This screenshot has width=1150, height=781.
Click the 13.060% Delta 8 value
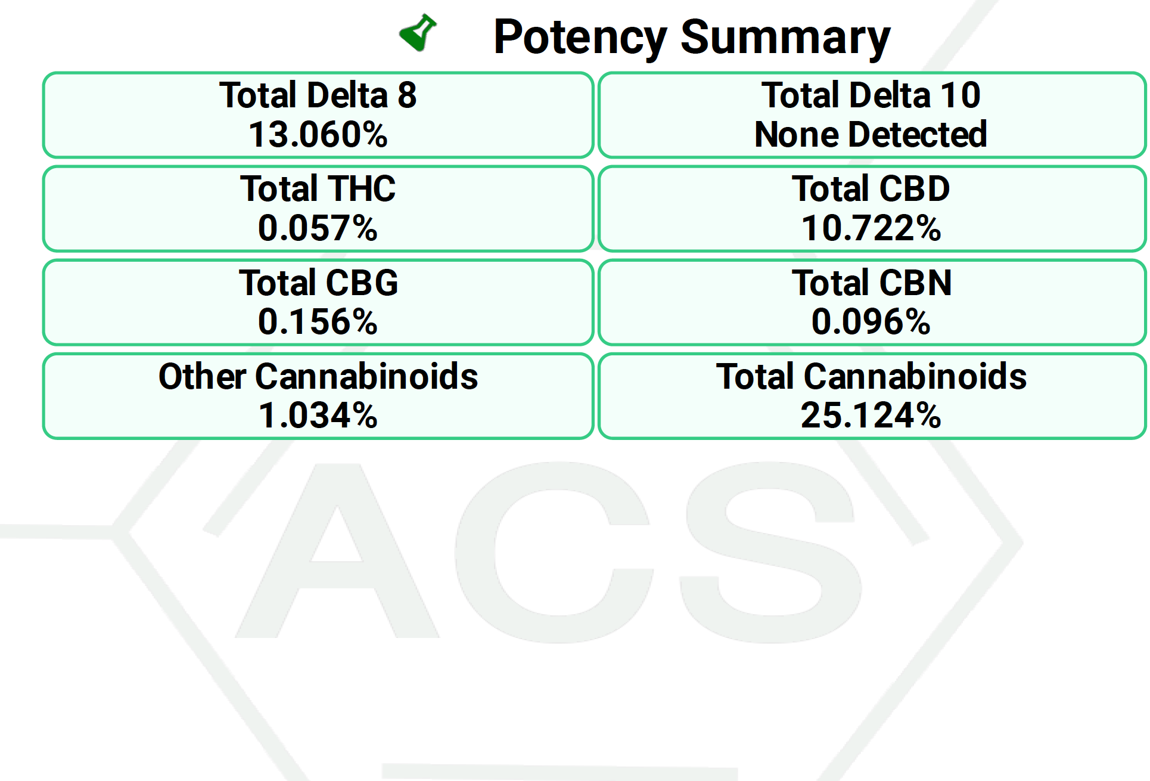(x=318, y=134)
